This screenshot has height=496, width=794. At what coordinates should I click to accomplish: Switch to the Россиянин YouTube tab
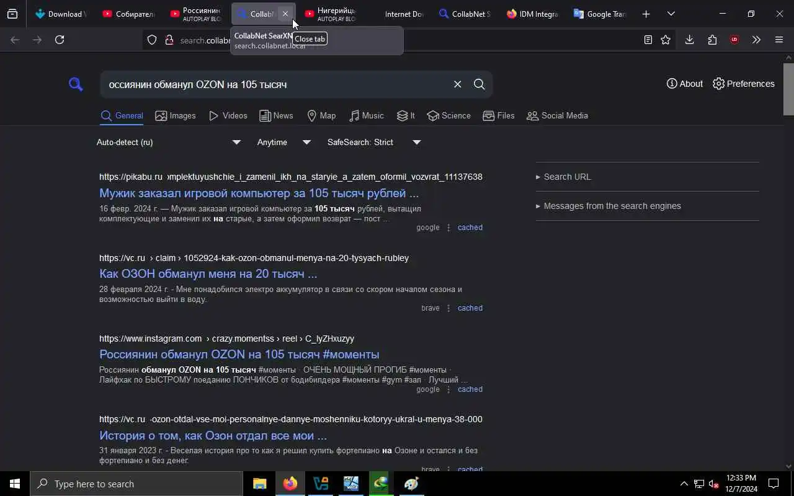[x=196, y=14]
